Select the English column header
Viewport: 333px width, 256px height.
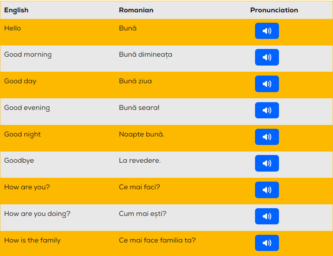[16, 10]
